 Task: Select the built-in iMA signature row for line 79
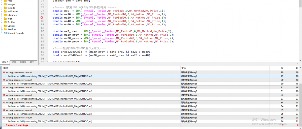tap(151, 76)
